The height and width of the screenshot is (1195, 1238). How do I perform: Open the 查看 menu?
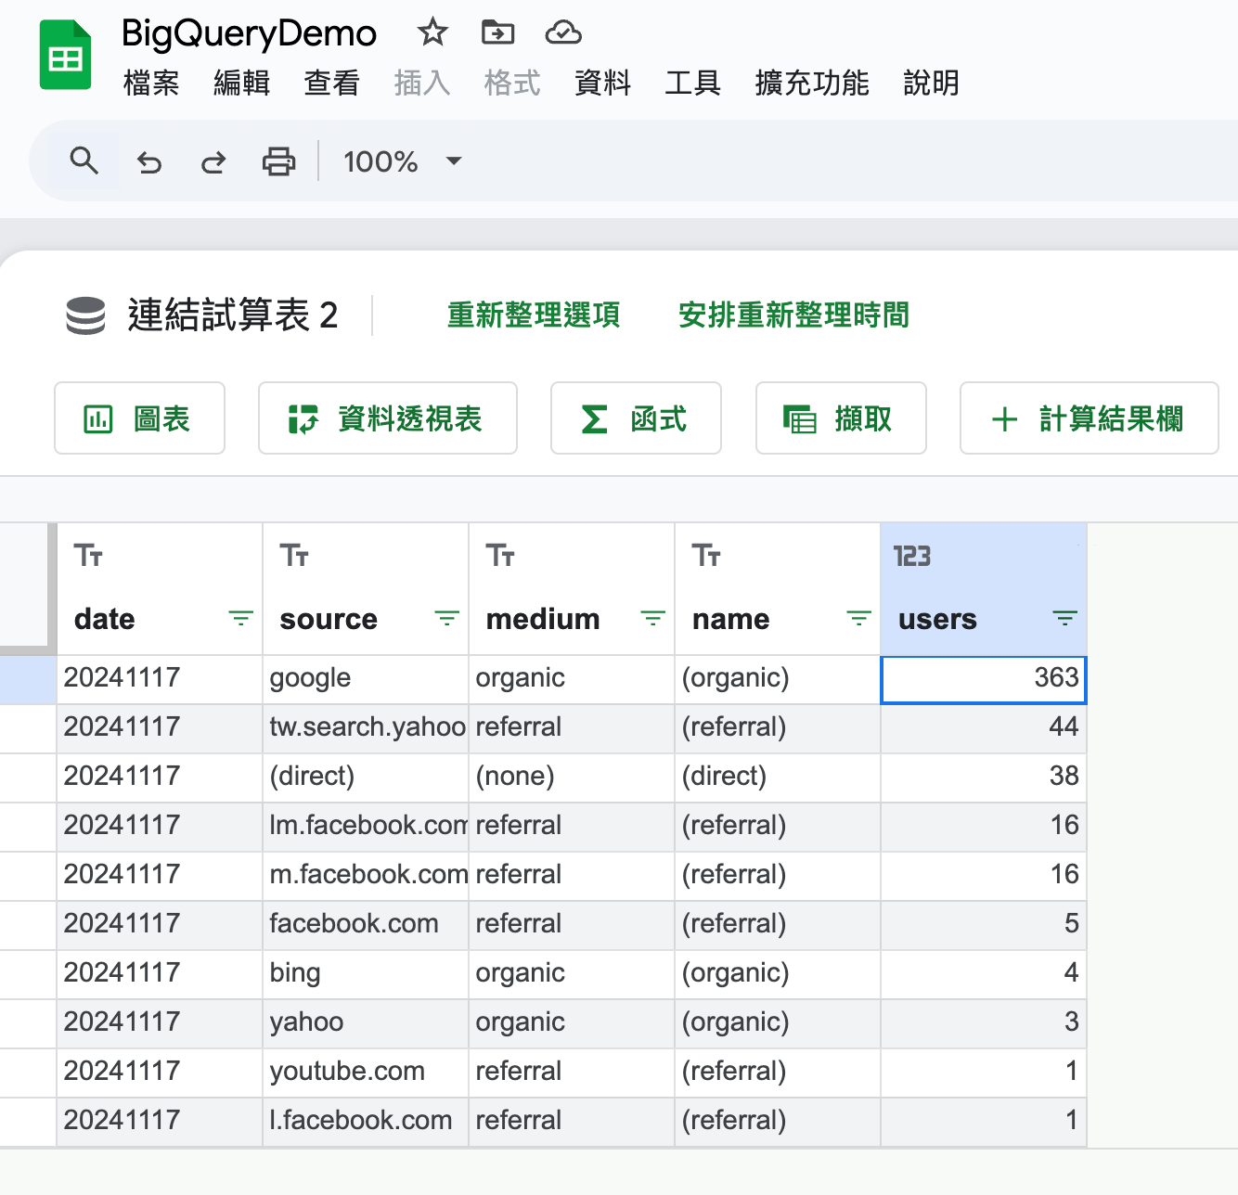tap(331, 84)
